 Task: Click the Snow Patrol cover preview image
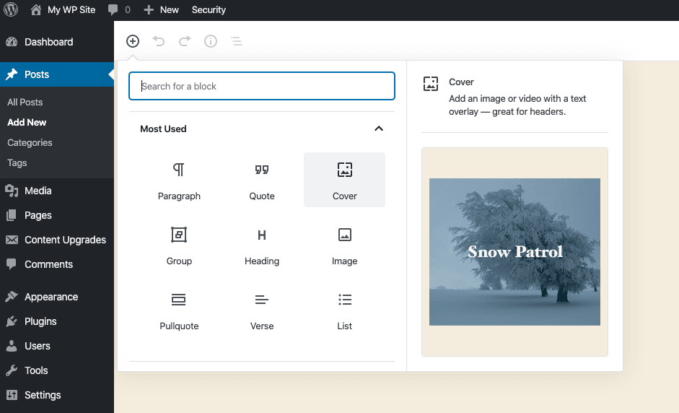tap(514, 252)
